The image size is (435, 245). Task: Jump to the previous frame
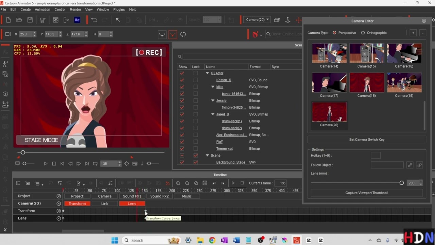(x=70, y=164)
